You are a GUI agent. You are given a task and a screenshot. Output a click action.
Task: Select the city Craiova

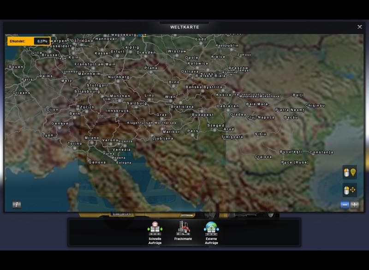[263, 157]
